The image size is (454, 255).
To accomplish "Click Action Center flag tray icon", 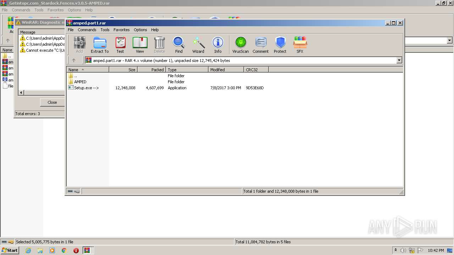I will click(x=420, y=250).
